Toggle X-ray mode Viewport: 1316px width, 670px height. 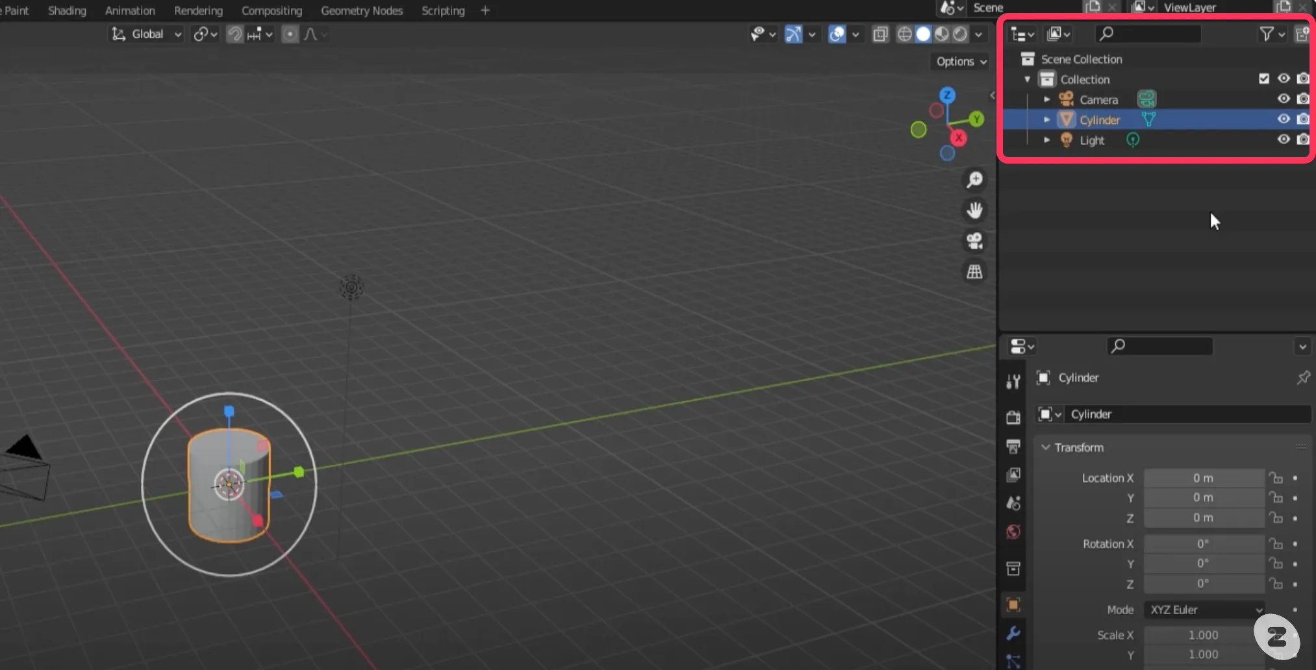pyautogui.click(x=880, y=34)
